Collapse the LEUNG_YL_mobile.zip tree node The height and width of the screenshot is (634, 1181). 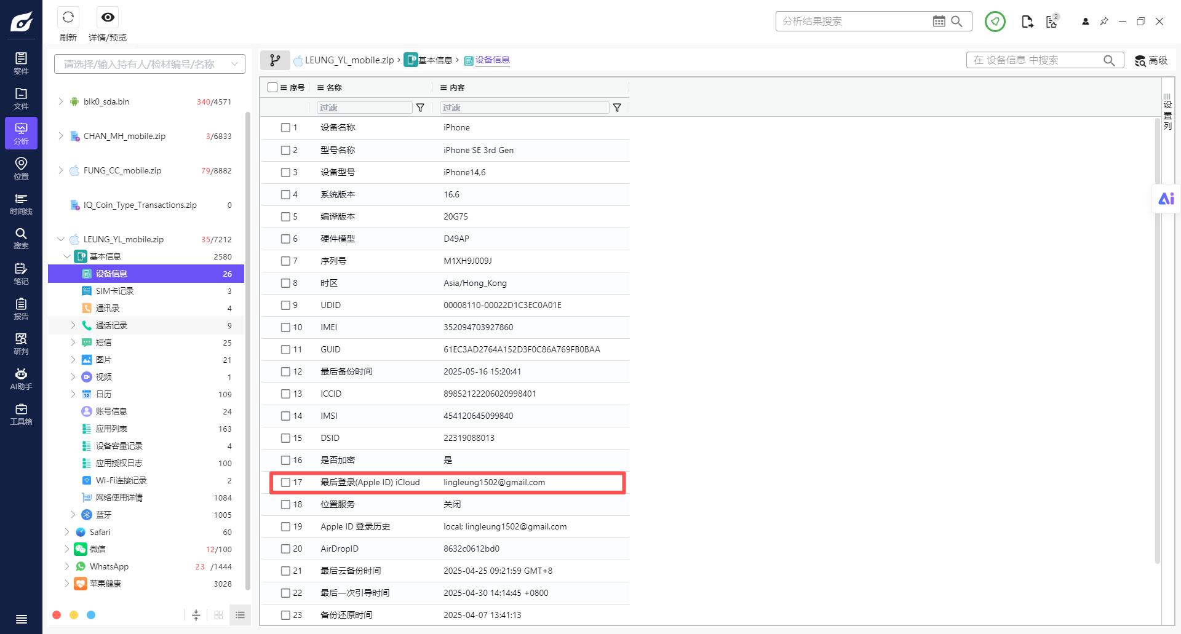(61, 239)
